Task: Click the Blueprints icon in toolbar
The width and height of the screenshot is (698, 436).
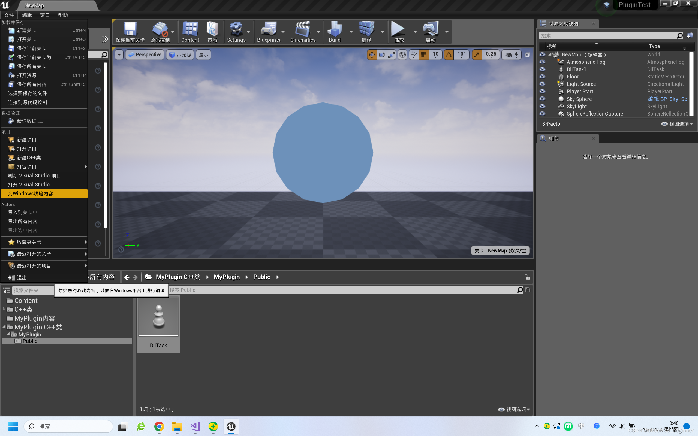Action: [x=268, y=32]
